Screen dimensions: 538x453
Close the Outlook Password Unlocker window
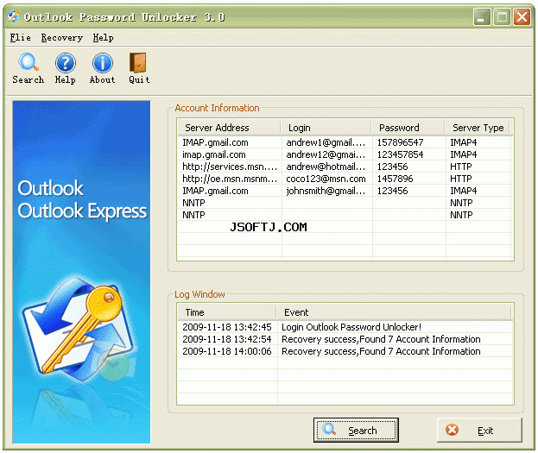pyautogui.click(x=522, y=16)
